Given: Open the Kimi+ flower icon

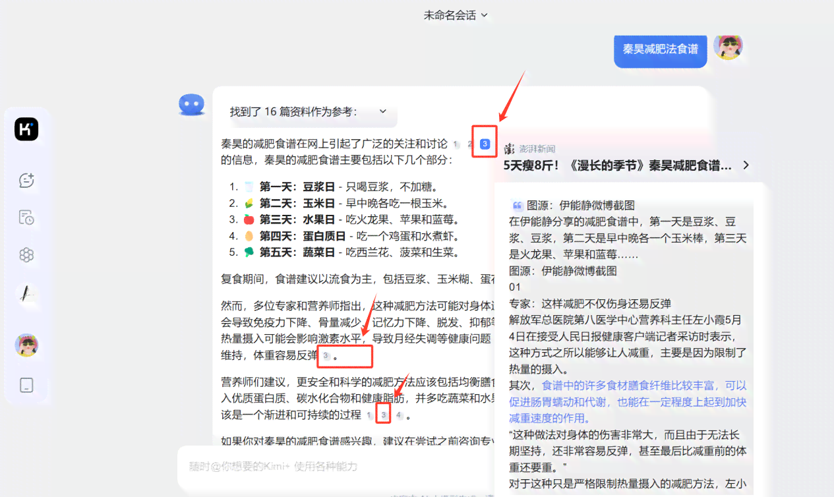Looking at the screenshot, I should pos(26,255).
